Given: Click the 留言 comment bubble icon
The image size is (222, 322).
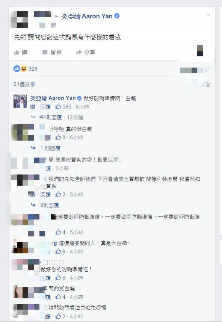Looking at the screenshot, I should [45, 53].
